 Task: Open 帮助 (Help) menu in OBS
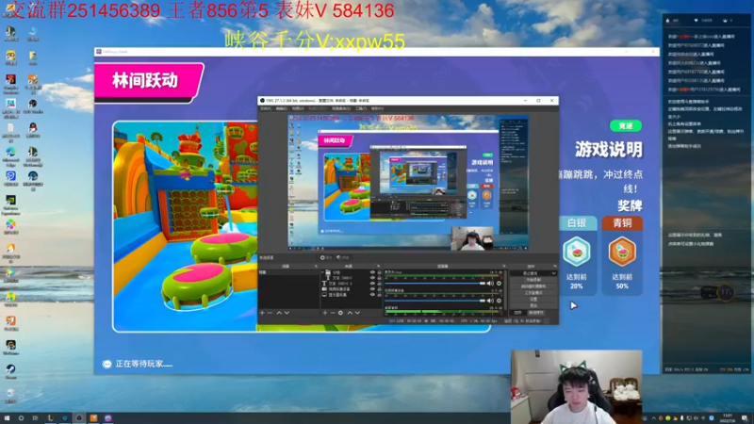[x=378, y=108]
